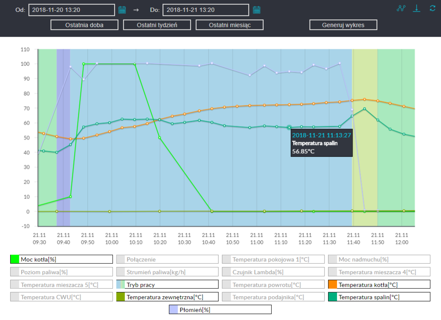Image resolution: width=441 pixels, height=320 pixels.
Task: Toggle the Moc kotła[%] series
Action: [x=61, y=260]
